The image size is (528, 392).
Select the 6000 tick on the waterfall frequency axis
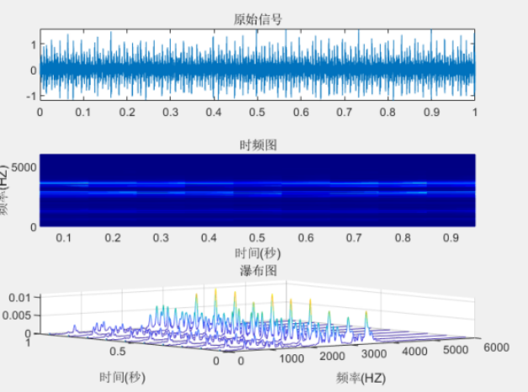tap(496, 344)
